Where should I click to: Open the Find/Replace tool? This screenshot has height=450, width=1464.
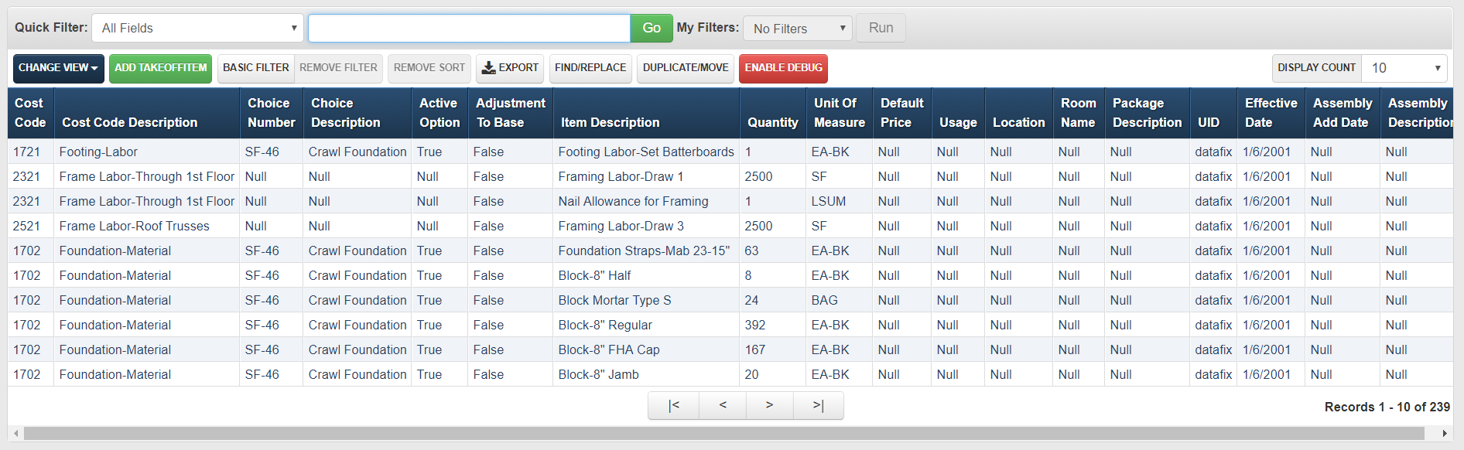tap(590, 68)
